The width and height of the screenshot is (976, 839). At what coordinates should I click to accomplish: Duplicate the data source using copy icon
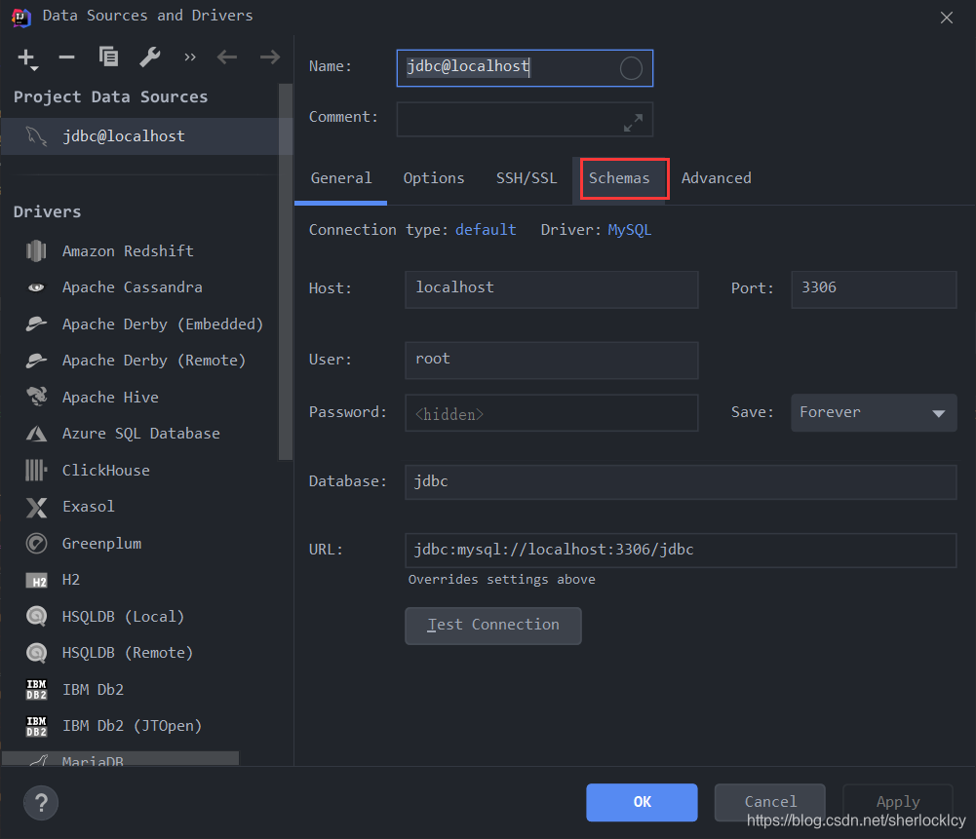pyautogui.click(x=108, y=57)
